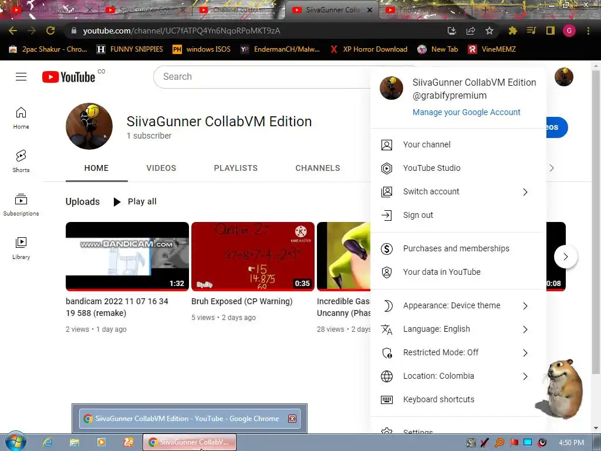Open YouTube Studio from account menu

tap(458, 168)
